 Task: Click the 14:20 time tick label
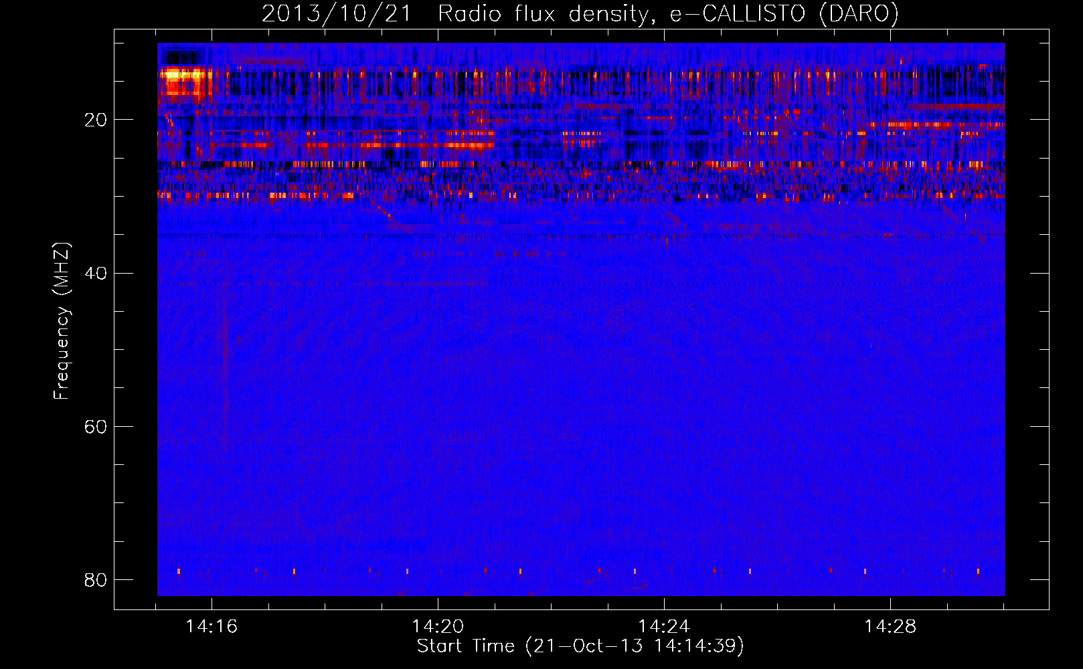(438, 627)
